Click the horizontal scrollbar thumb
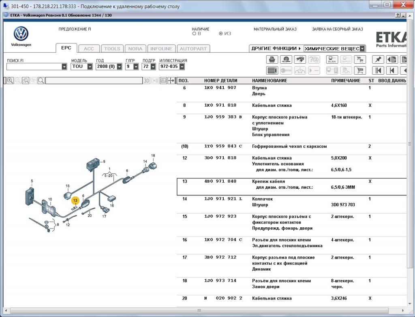This screenshot has height=317, width=415. 199,311
